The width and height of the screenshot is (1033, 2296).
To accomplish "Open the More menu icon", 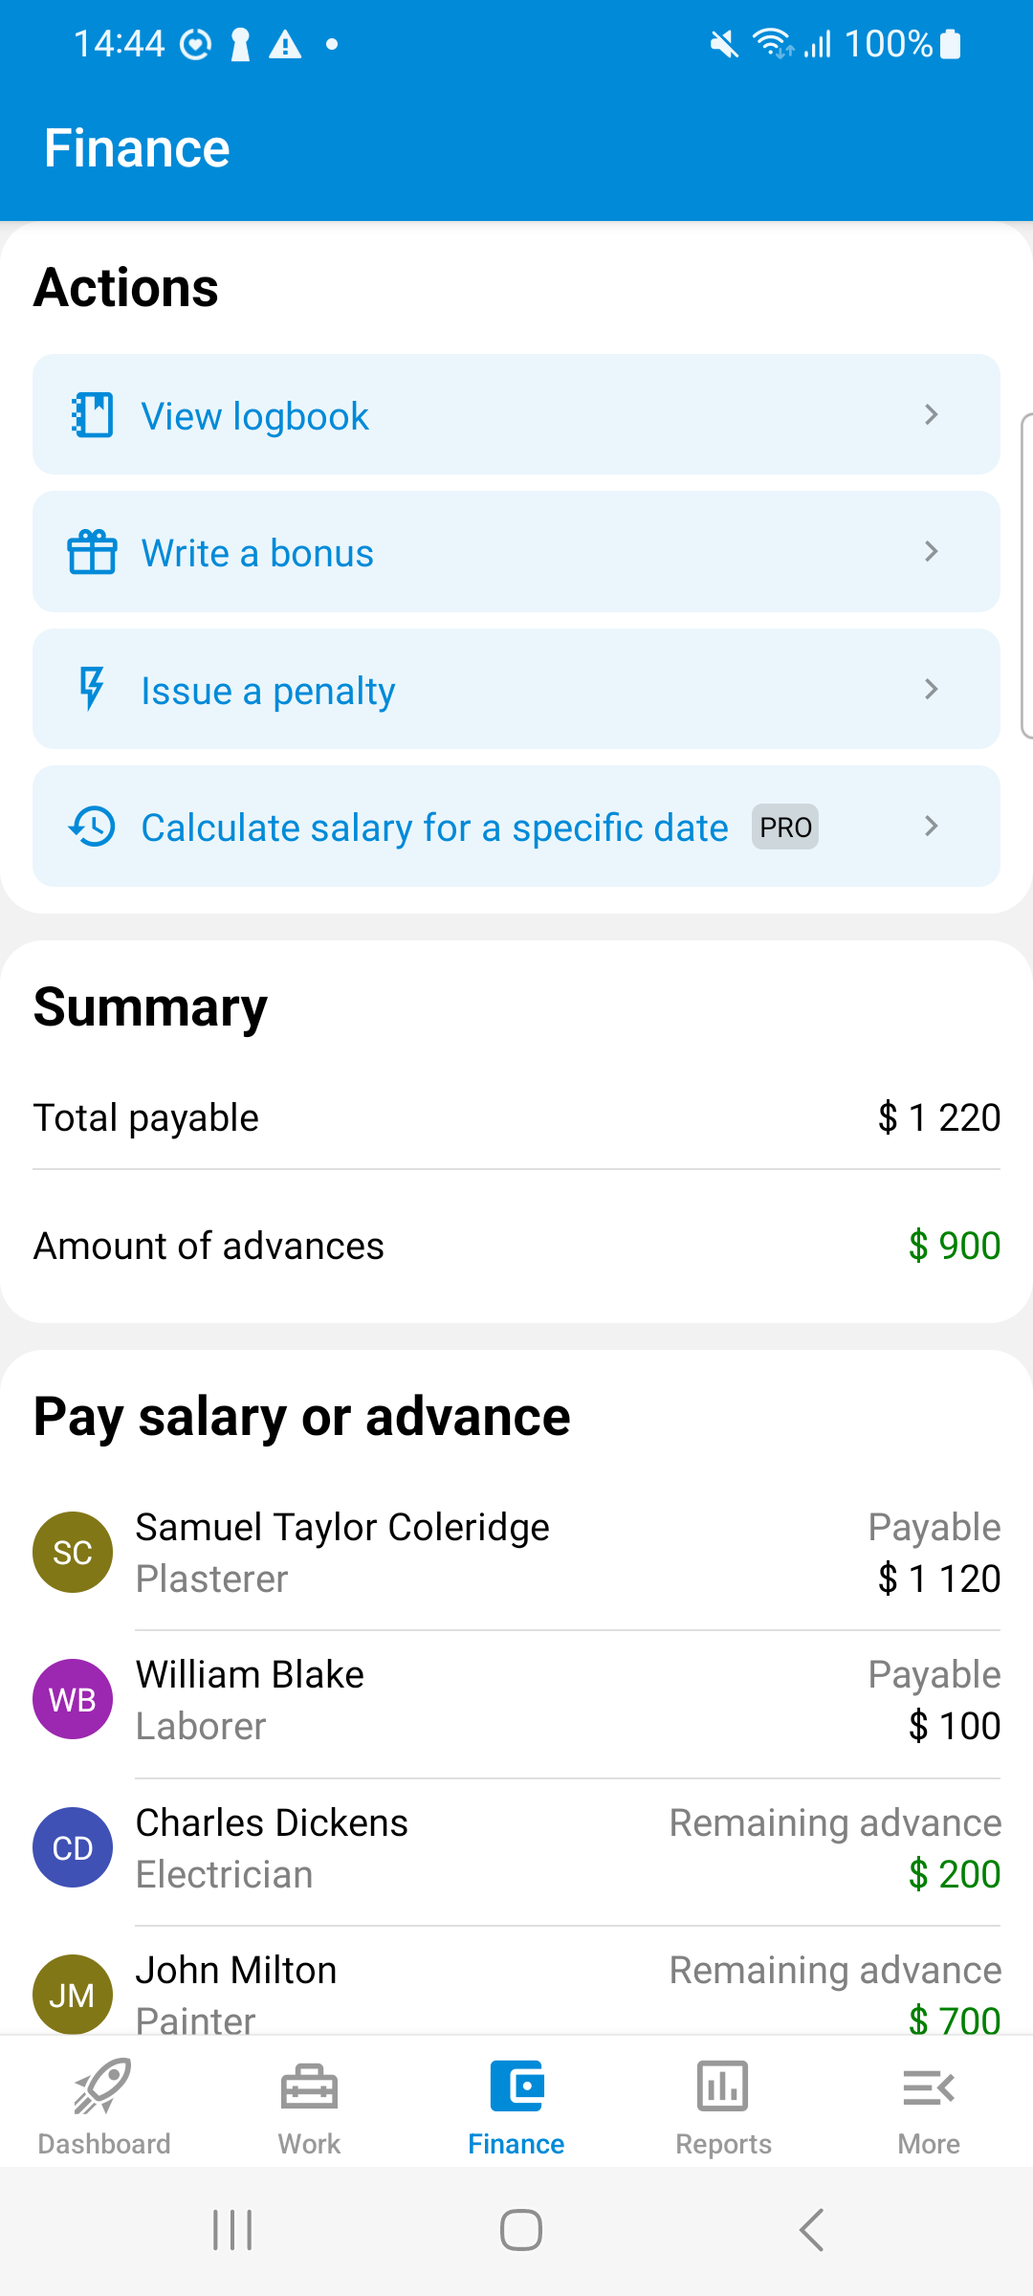I will click(x=929, y=2087).
